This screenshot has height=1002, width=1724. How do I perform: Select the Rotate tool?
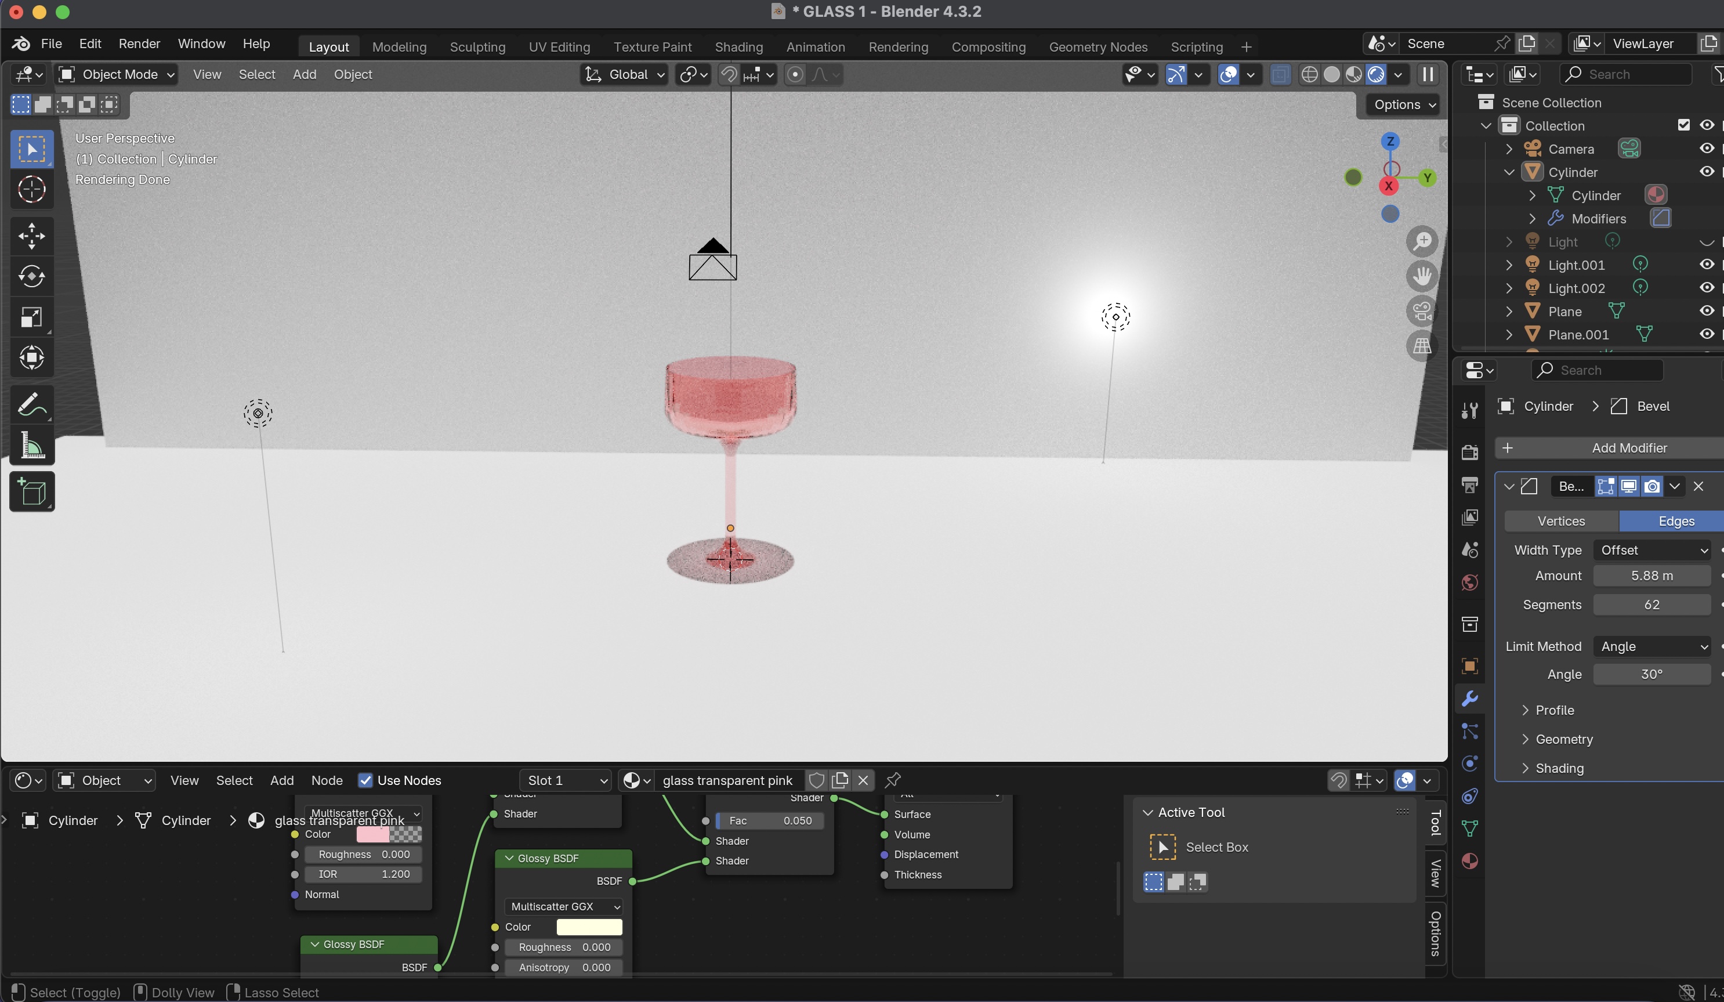31,277
